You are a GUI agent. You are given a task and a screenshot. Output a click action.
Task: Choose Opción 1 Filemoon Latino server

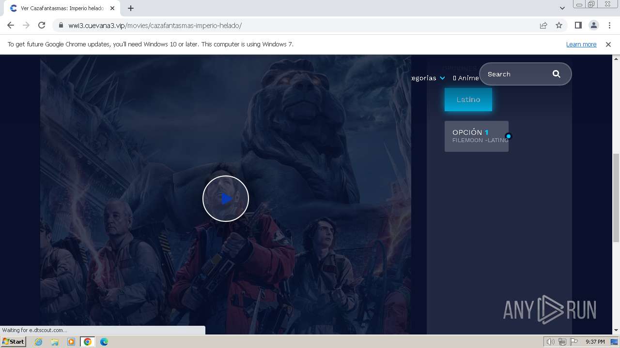[477, 136]
